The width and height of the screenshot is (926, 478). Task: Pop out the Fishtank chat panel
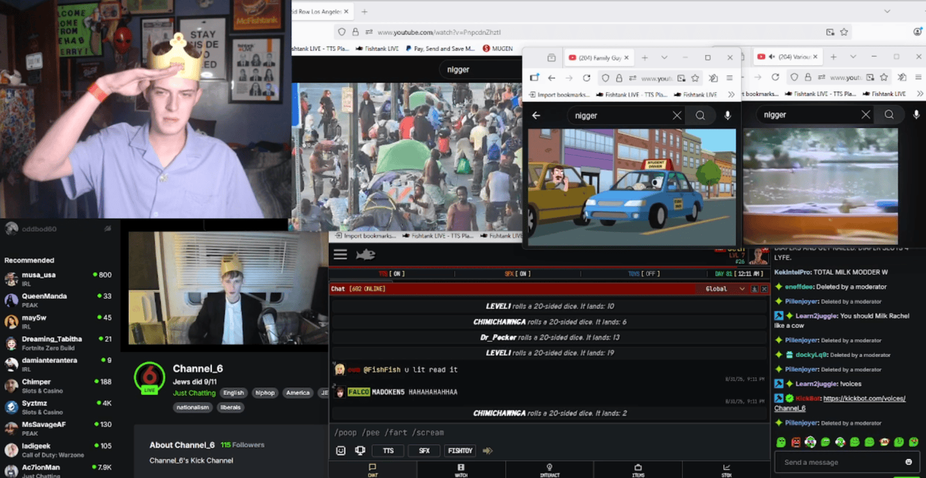pos(754,289)
